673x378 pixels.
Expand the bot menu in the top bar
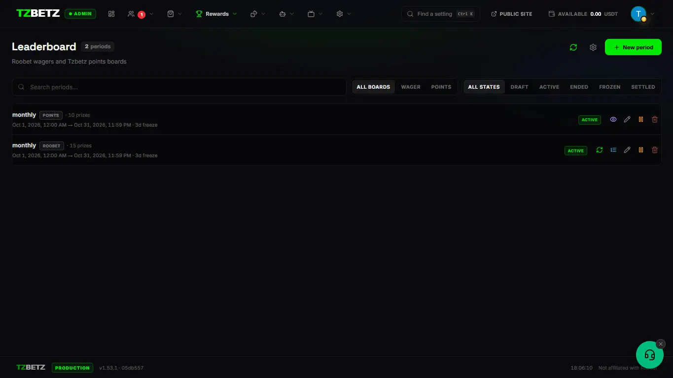286,14
